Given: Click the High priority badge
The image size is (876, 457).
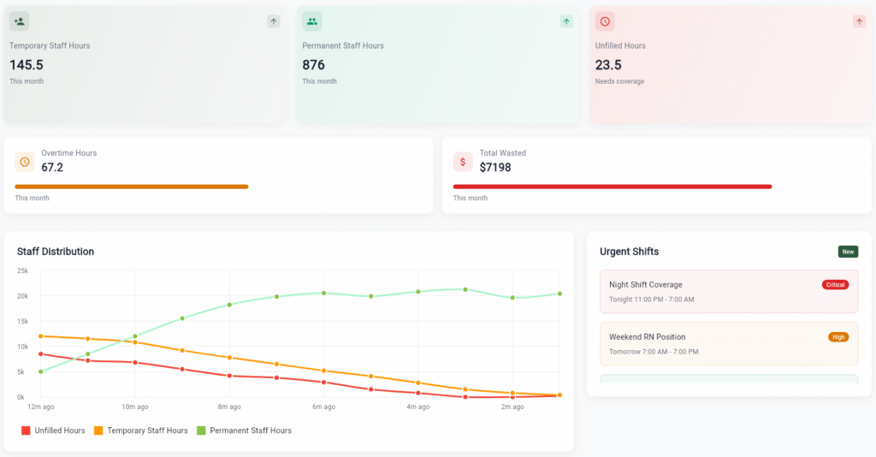Looking at the screenshot, I should click(x=838, y=336).
